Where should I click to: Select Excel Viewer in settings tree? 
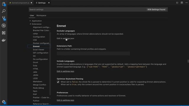[x=39, y=50]
